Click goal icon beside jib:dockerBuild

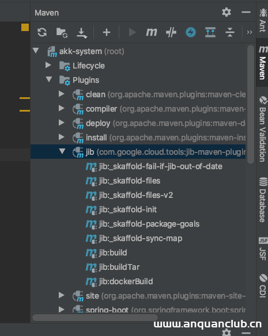click(91, 282)
